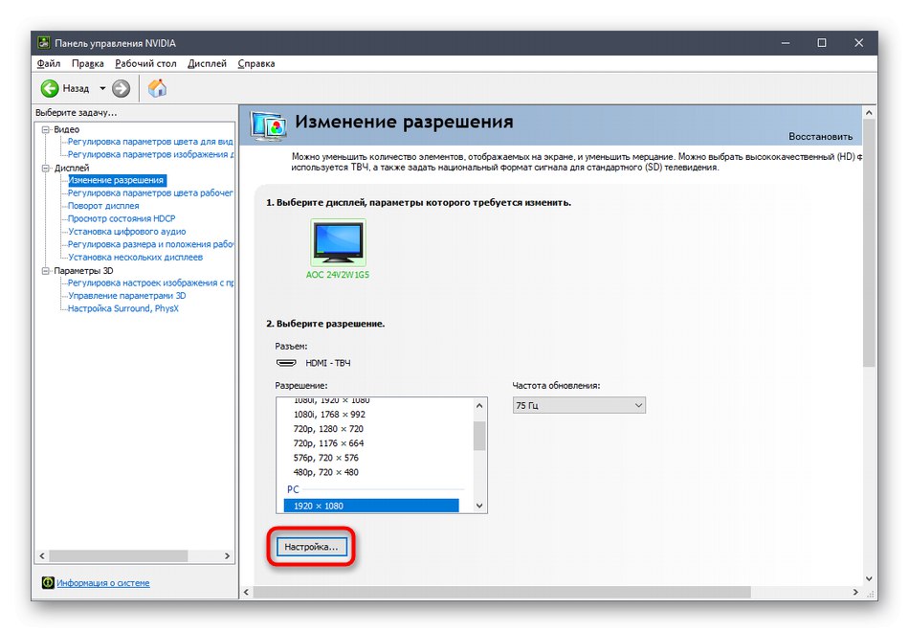The image size is (909, 632).
Task: Open the Информация о системе link
Action: tap(103, 582)
